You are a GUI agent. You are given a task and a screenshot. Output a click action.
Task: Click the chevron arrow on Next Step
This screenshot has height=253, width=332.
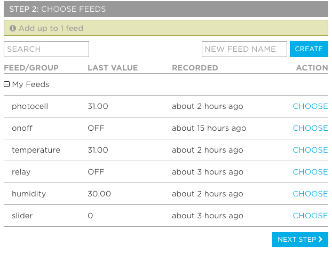pyautogui.click(x=320, y=240)
